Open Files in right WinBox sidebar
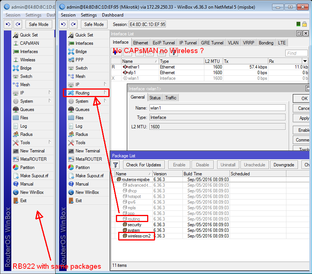This screenshot has width=312, height=274. point(79,118)
